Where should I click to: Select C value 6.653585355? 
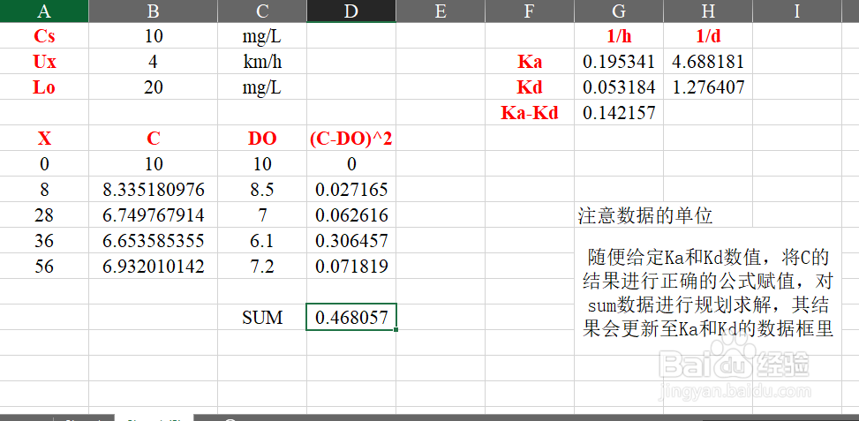coord(153,240)
